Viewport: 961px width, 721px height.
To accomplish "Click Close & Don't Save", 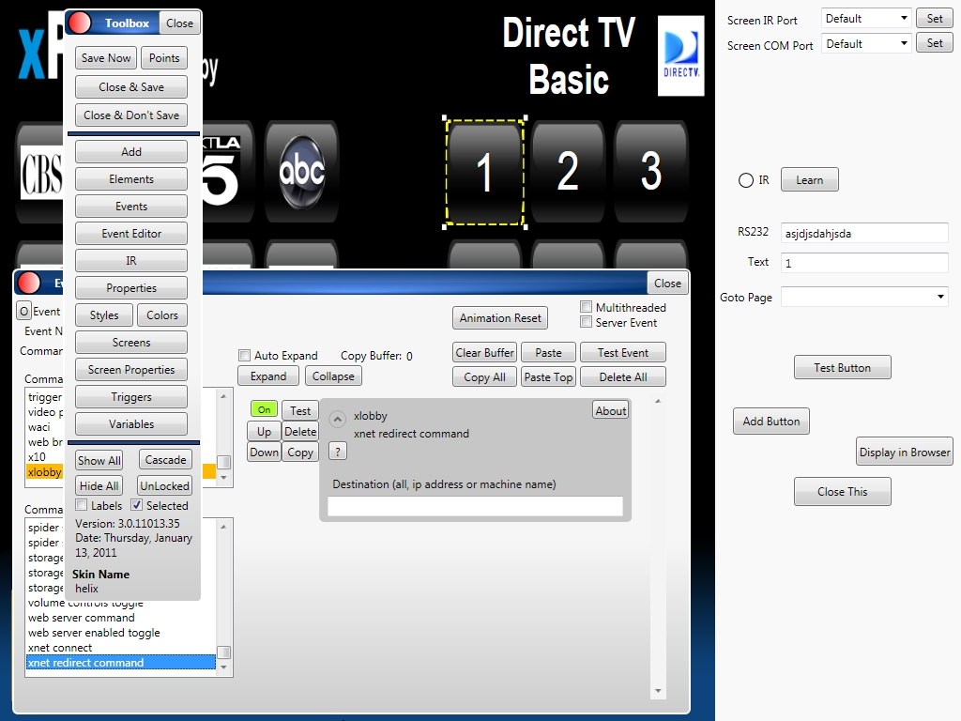I will pyautogui.click(x=131, y=115).
